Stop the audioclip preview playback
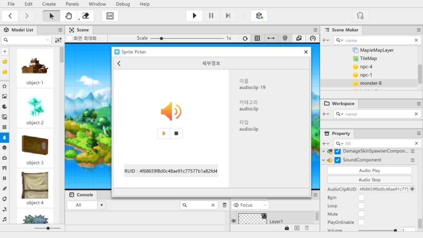 pos(177,133)
